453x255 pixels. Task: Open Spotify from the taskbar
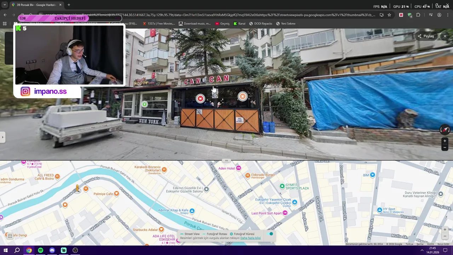coord(40,250)
